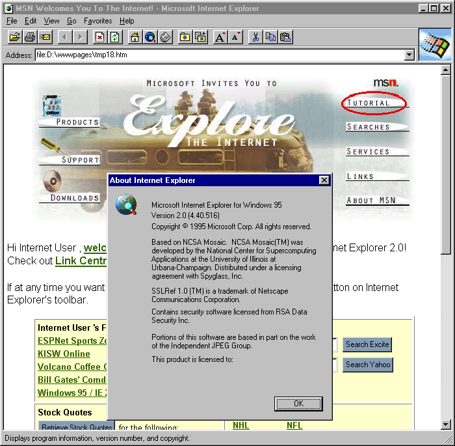
Task: Click the Send mail toolbar icon
Action: 45,37
